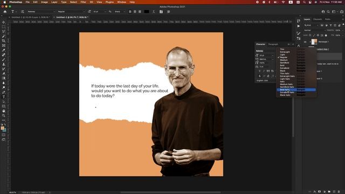Viewport: 345px width, 194px height.
Task: Open the Filter menu
Action: coord(84,2)
